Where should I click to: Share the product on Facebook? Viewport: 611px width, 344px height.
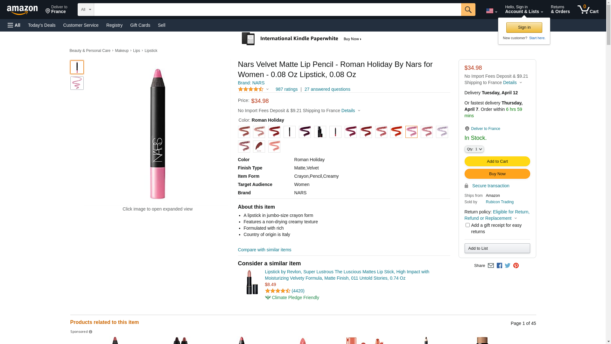[x=499, y=266]
